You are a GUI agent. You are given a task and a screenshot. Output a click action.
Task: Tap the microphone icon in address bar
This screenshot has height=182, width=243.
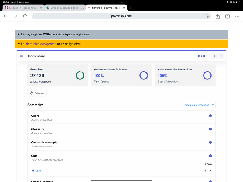pos(208,16)
